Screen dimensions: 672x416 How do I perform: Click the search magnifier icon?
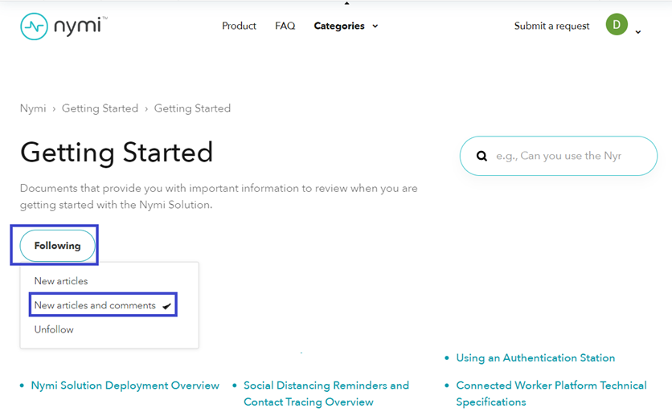pyautogui.click(x=481, y=156)
